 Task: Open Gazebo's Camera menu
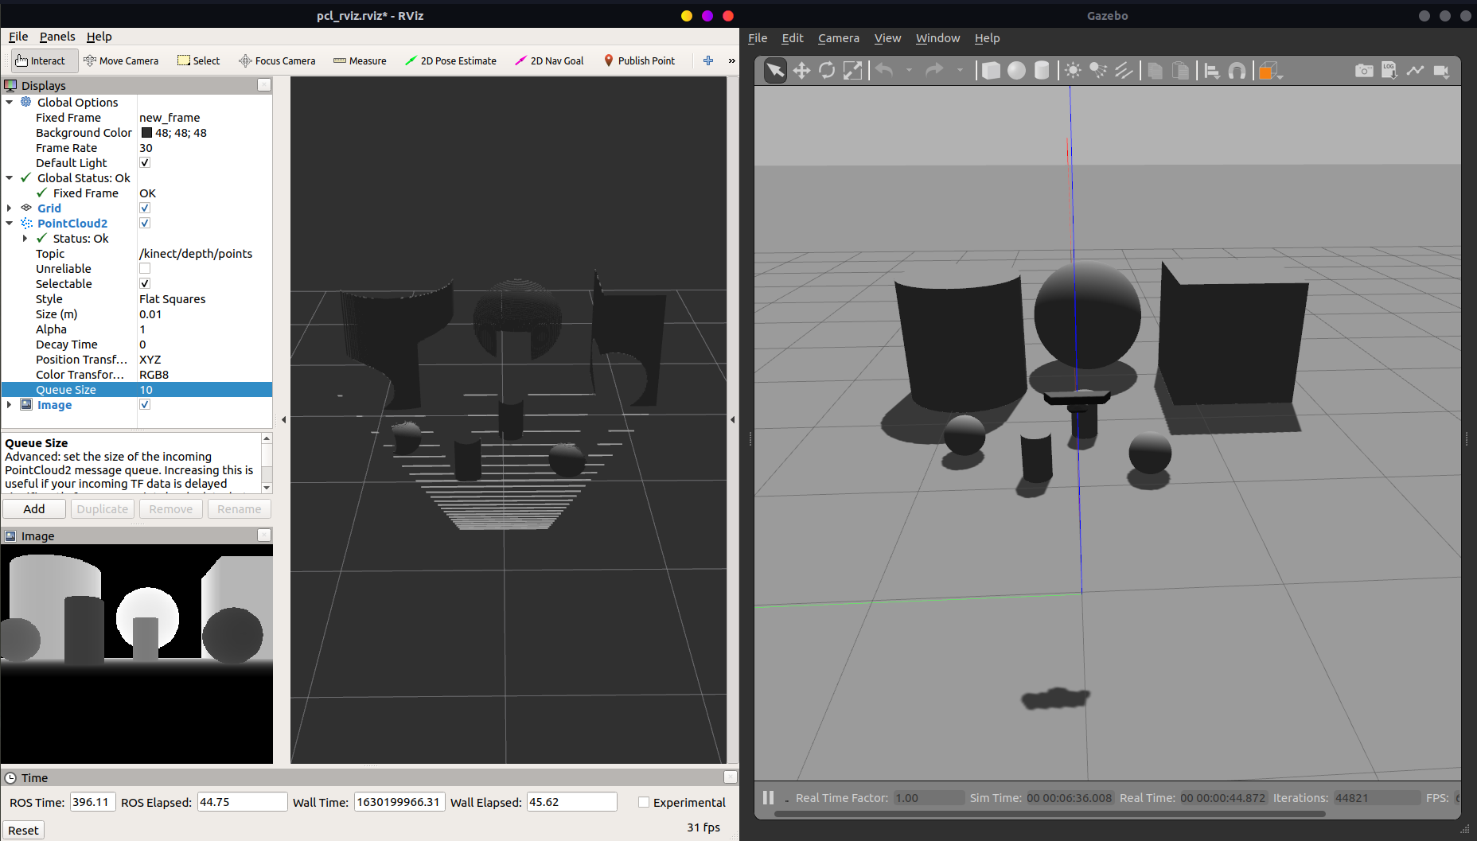tap(838, 37)
